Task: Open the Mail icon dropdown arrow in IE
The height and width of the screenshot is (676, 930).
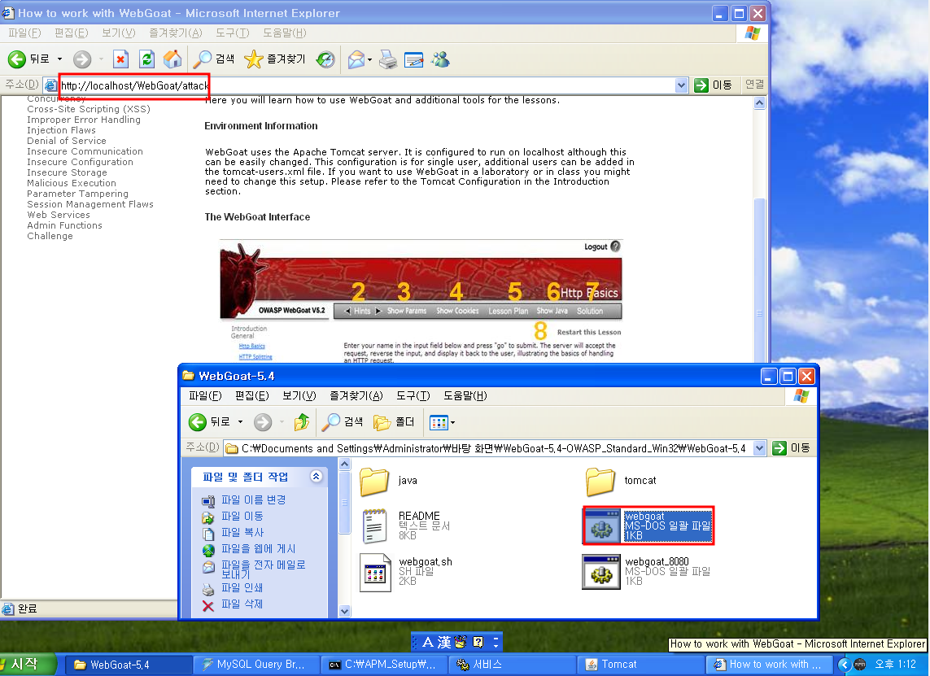Action: 370,59
